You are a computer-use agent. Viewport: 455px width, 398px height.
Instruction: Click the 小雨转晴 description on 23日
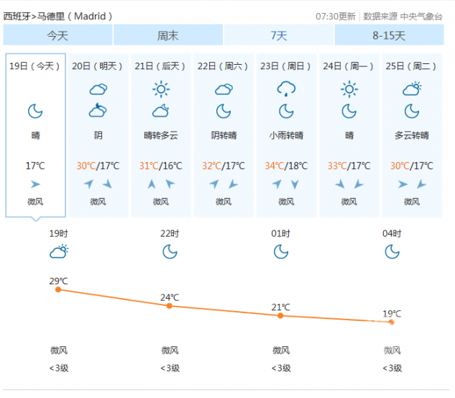pyautogui.click(x=286, y=135)
